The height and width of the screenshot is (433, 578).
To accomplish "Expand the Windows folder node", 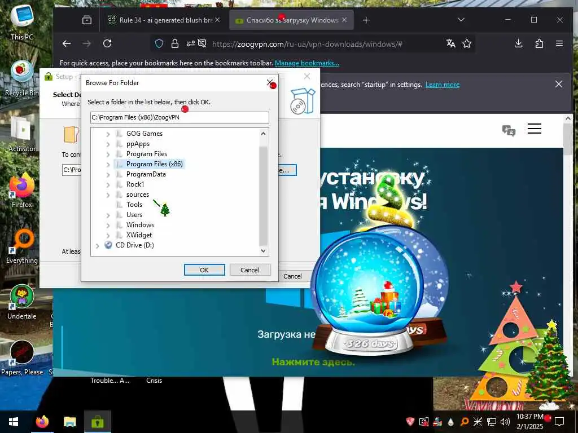I will (108, 225).
